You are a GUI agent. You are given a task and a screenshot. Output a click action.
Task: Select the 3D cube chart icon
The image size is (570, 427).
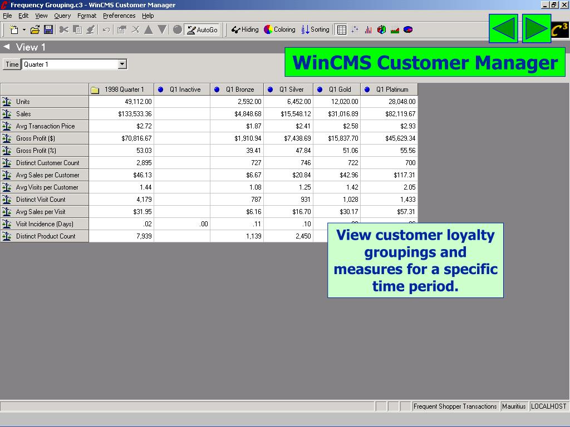[381, 30]
